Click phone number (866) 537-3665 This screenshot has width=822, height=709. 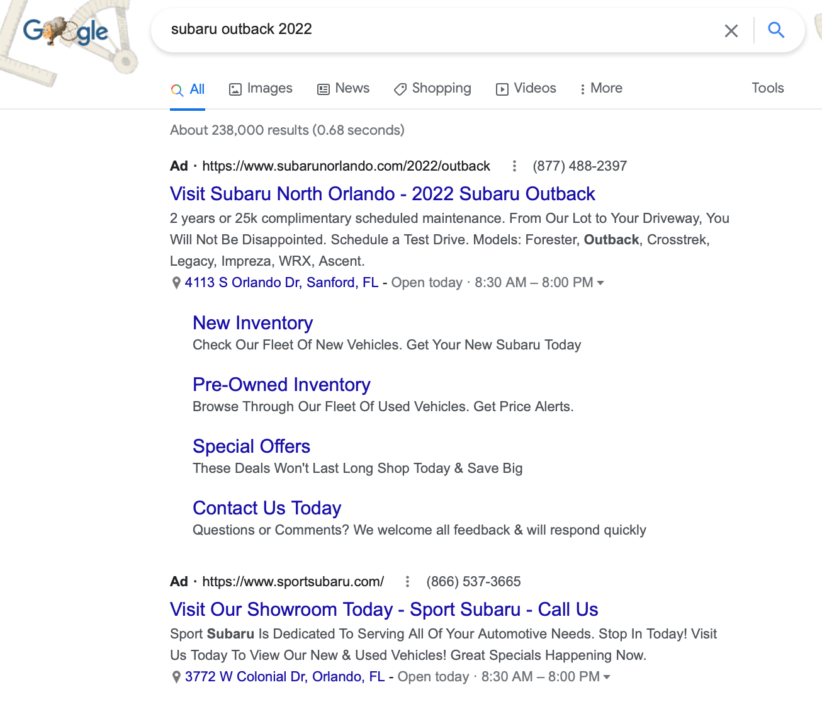point(473,582)
